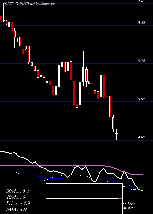Click the 5.02 price axis label
Image resolution: width=153 pixels, height=214 pixels.
(x=141, y=99)
